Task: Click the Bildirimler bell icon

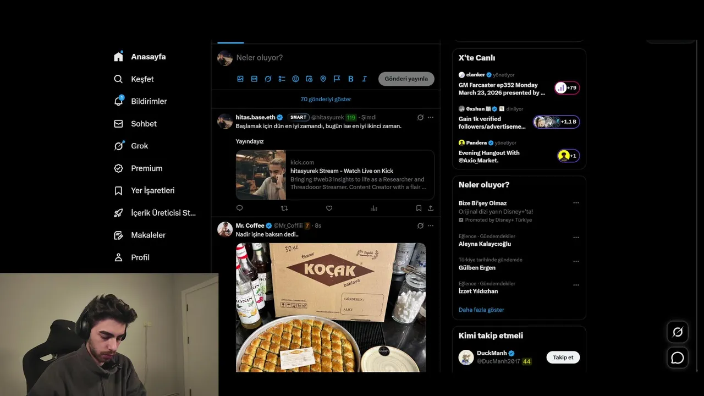Action: pos(118,101)
